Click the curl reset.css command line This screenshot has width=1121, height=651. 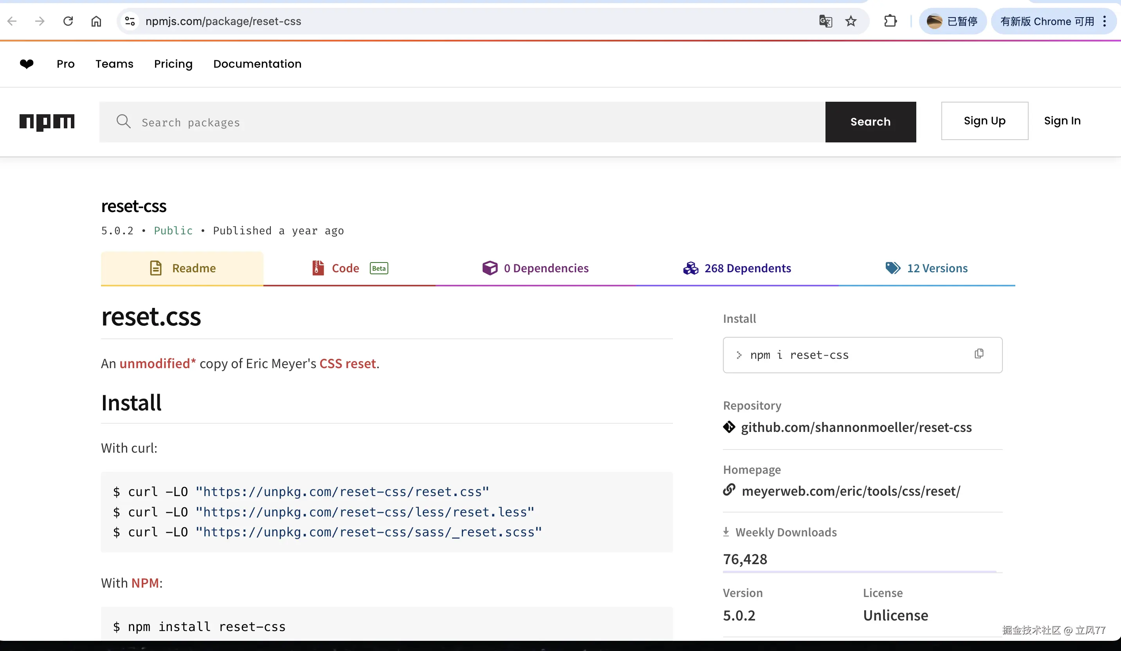click(x=301, y=491)
